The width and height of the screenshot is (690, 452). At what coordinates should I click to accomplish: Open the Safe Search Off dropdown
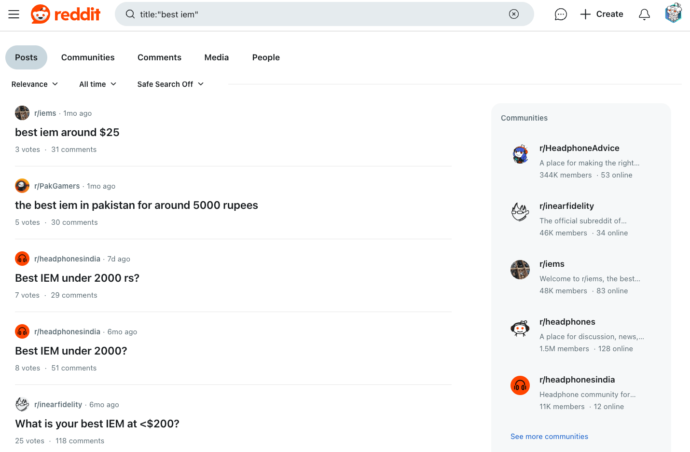[170, 84]
